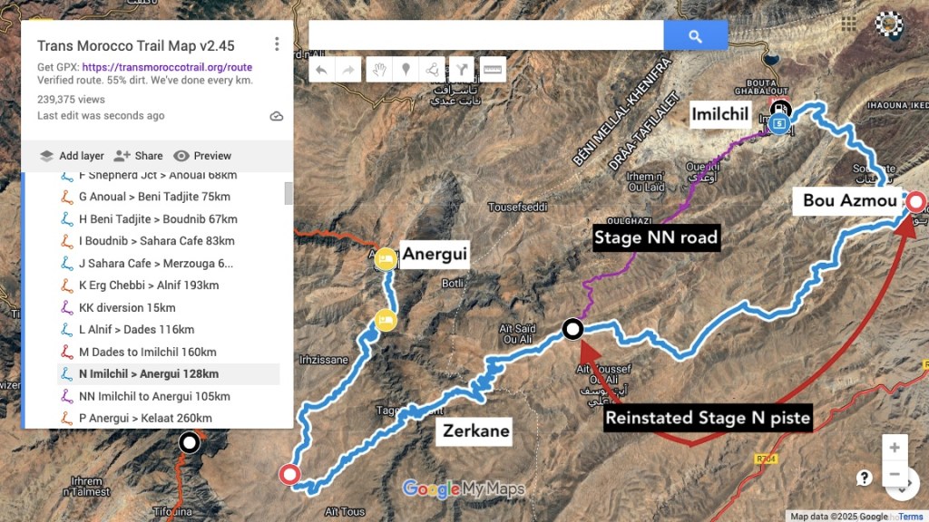Screen dimensions: 929x522
Task: Select the add marker pin tool
Action: coord(406,69)
